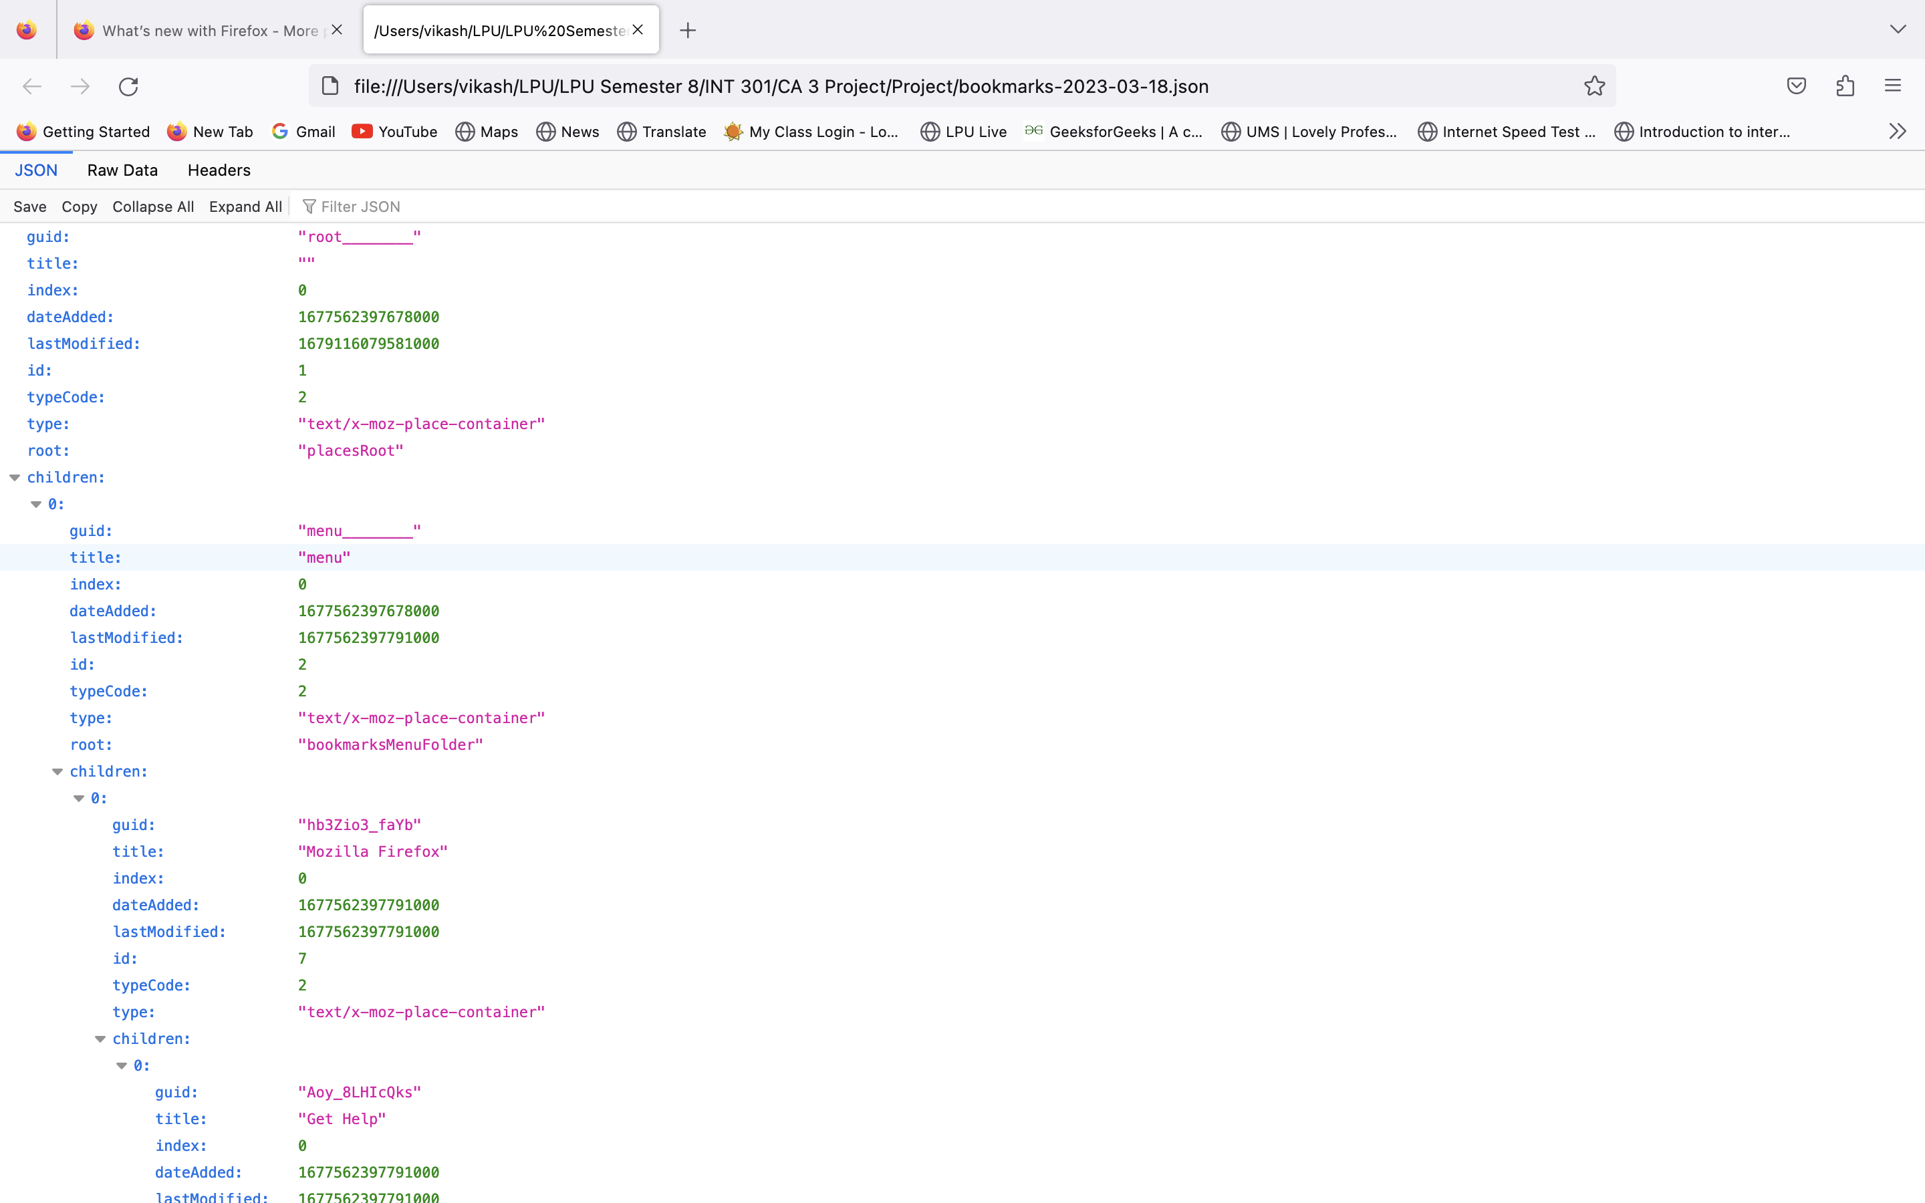Image resolution: width=1925 pixels, height=1203 pixels.
Task: Open the Translate bookmark
Action: tap(672, 132)
